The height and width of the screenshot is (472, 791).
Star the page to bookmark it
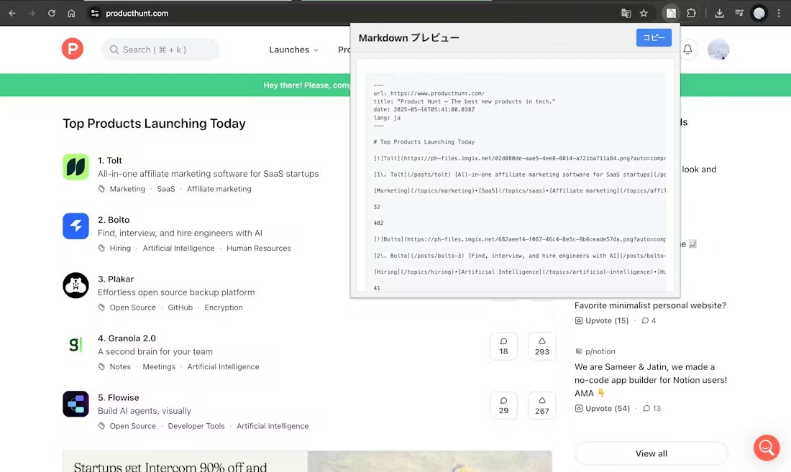(644, 13)
